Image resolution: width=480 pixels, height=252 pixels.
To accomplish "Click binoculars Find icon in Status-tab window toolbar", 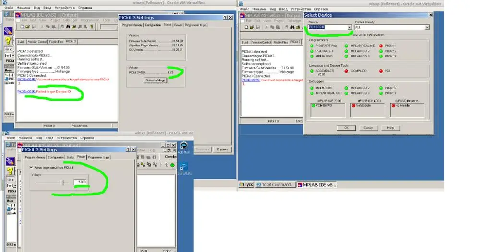I will 68,27.
